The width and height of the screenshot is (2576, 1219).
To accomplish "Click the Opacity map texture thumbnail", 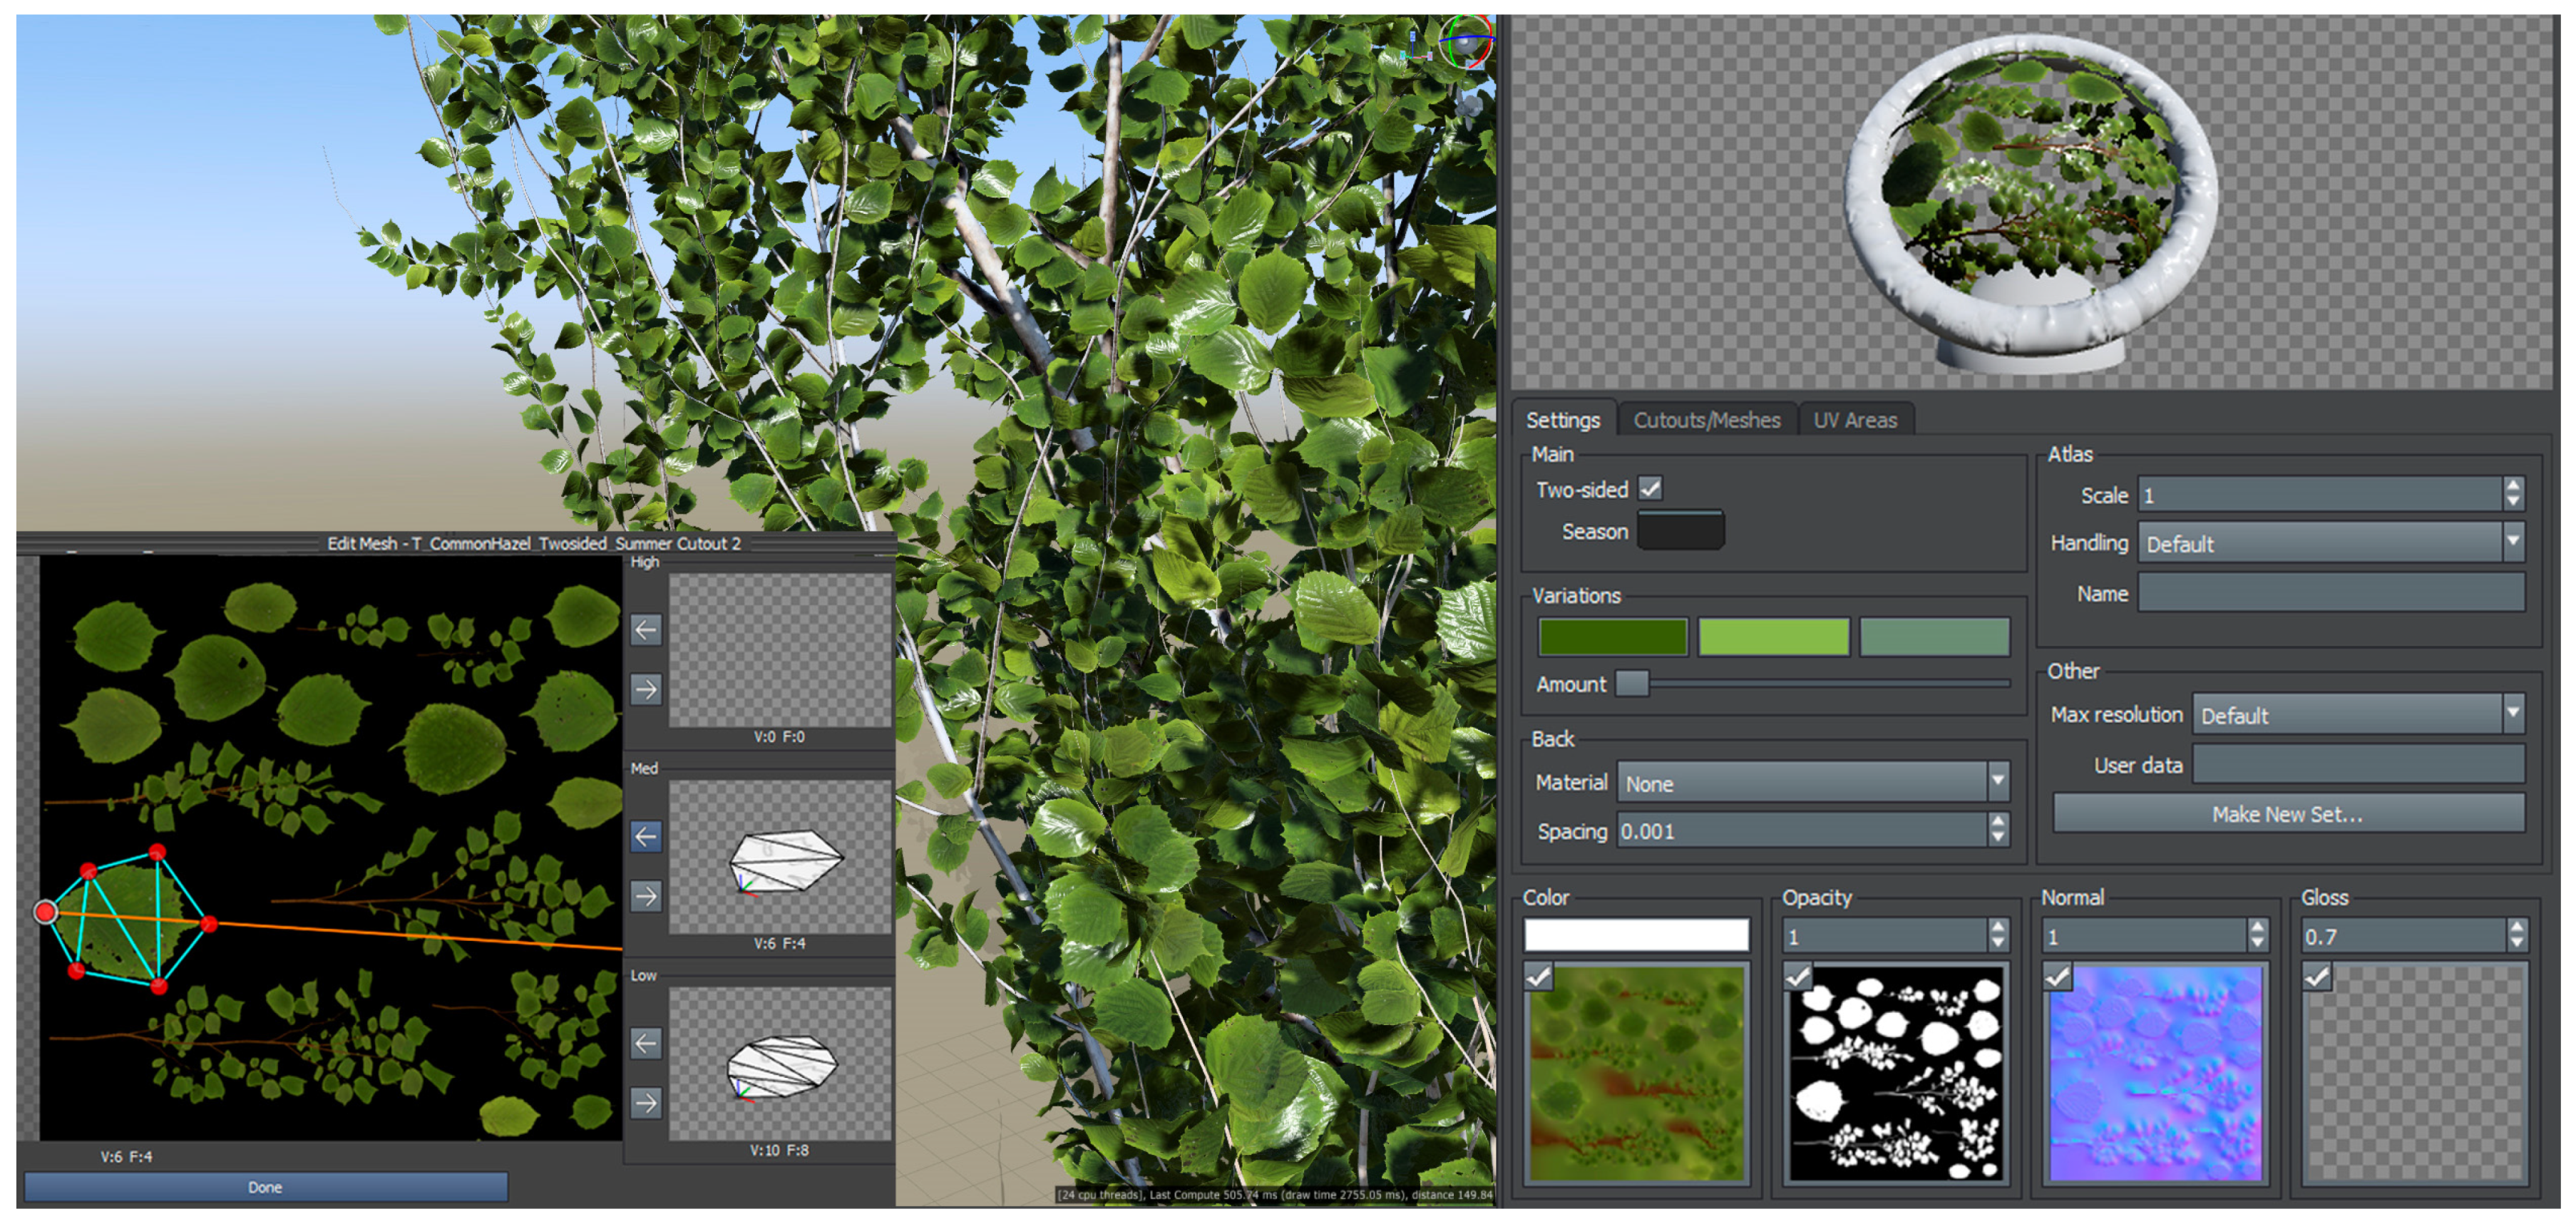I will (1895, 1073).
